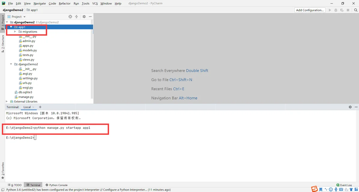Hide the Project panel with minus icon
This screenshot has width=359, height=192.
[x=90, y=17]
